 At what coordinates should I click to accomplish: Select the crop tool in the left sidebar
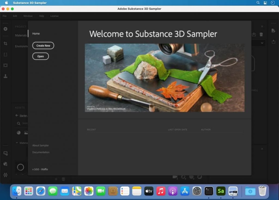click(x=5, y=43)
